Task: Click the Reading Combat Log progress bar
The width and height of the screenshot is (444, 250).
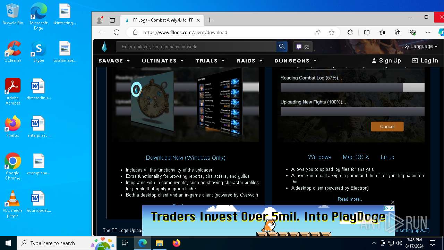Action: click(352, 87)
